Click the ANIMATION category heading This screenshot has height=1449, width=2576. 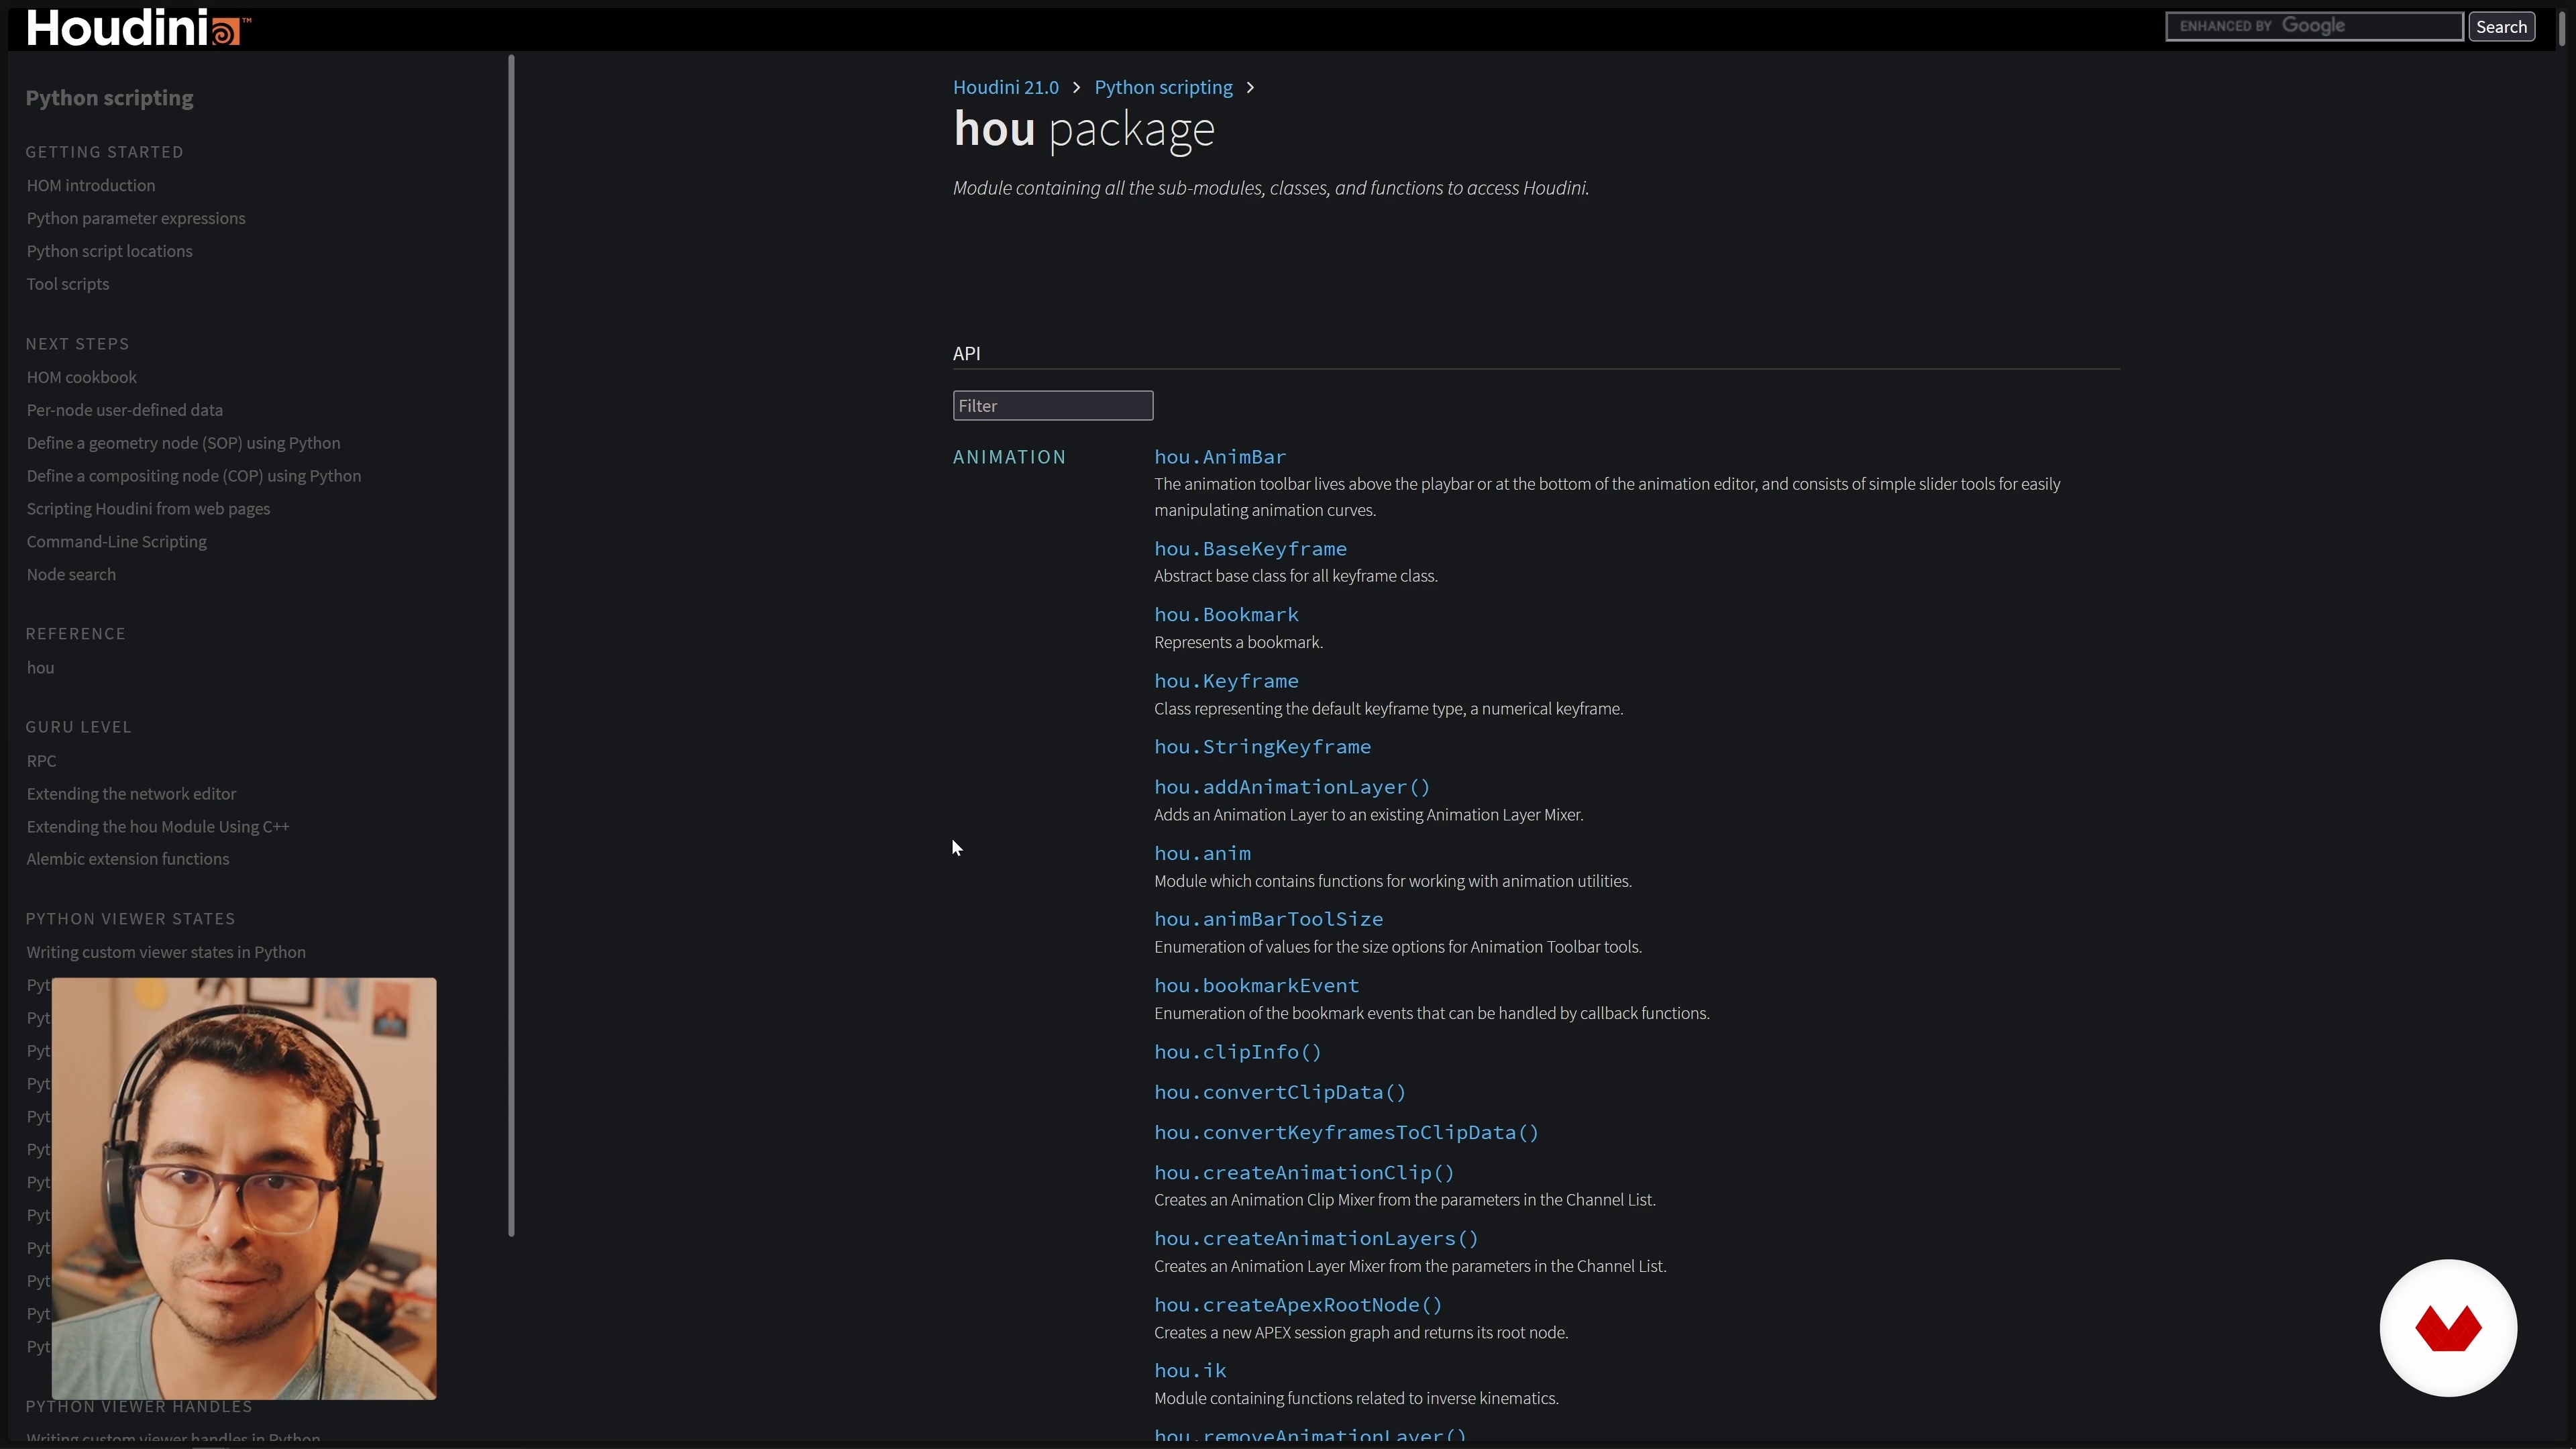pos(1009,457)
